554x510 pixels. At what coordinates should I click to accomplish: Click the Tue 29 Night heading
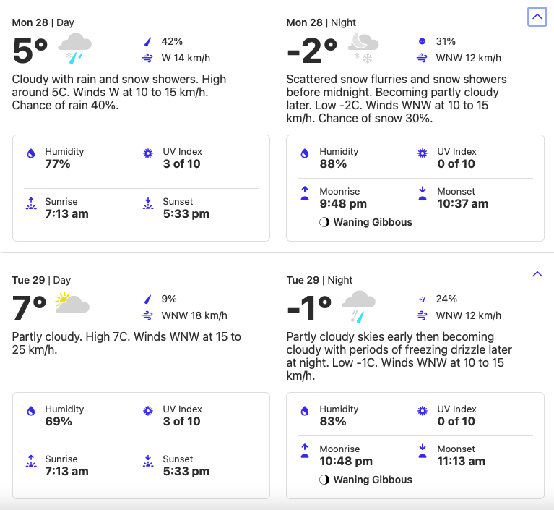tap(319, 280)
